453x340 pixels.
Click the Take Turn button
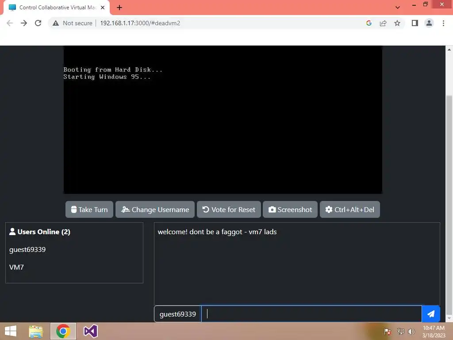click(x=89, y=209)
